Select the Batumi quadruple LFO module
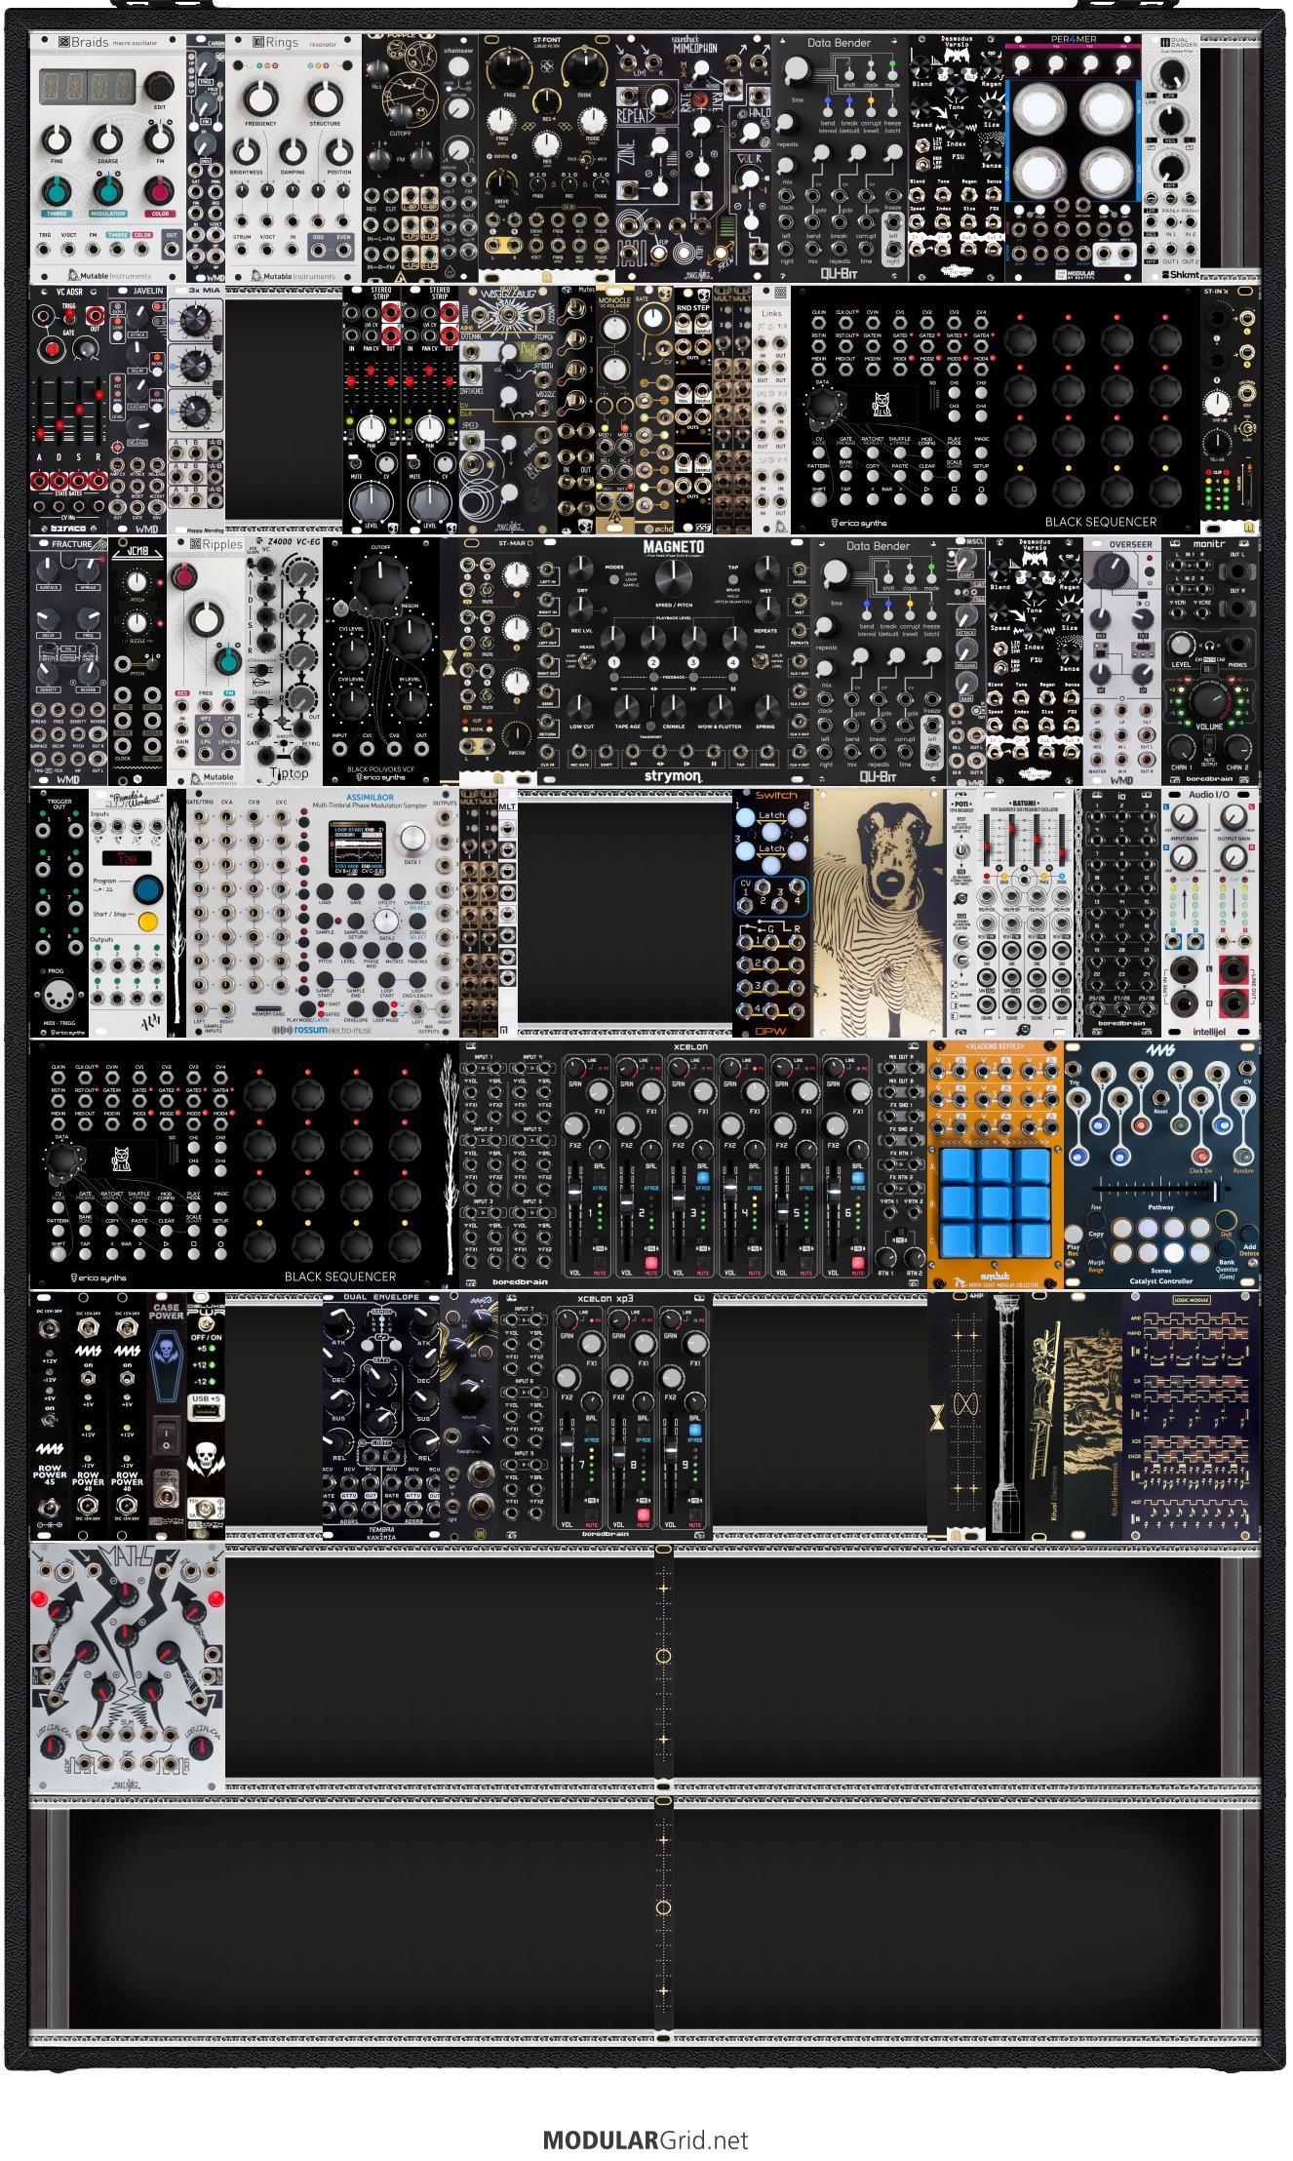1293x2161 pixels. point(1025,913)
